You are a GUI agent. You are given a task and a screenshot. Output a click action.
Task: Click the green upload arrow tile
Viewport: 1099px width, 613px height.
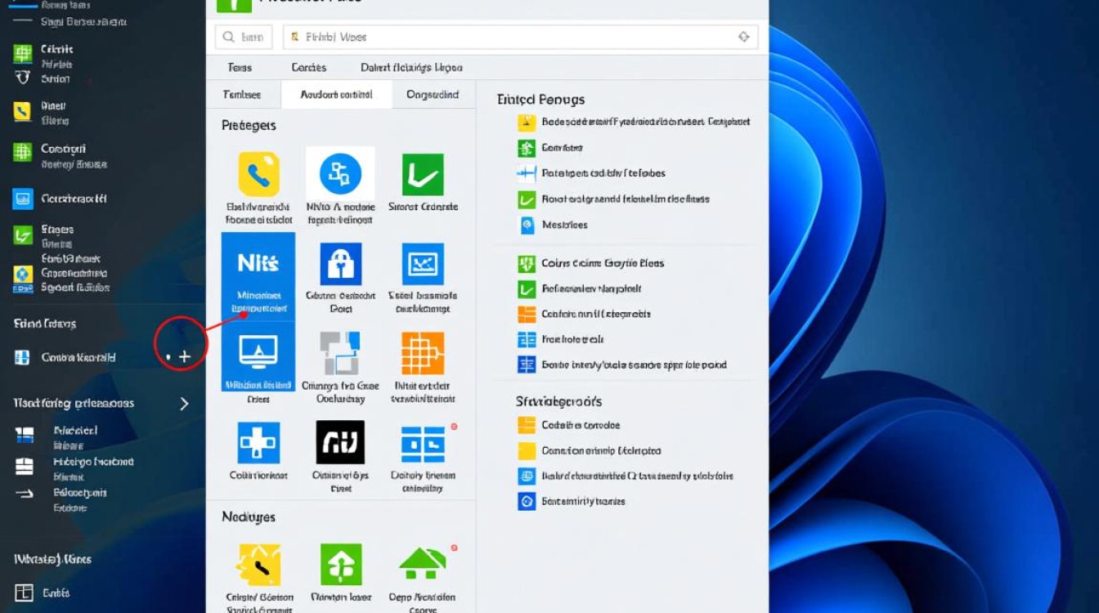click(340, 564)
